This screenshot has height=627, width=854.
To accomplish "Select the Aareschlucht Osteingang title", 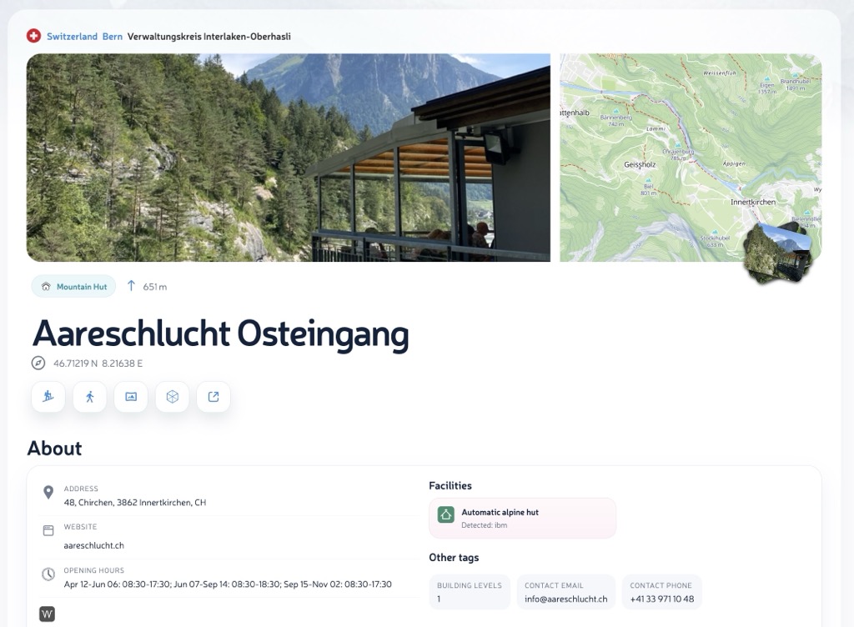I will click(220, 334).
